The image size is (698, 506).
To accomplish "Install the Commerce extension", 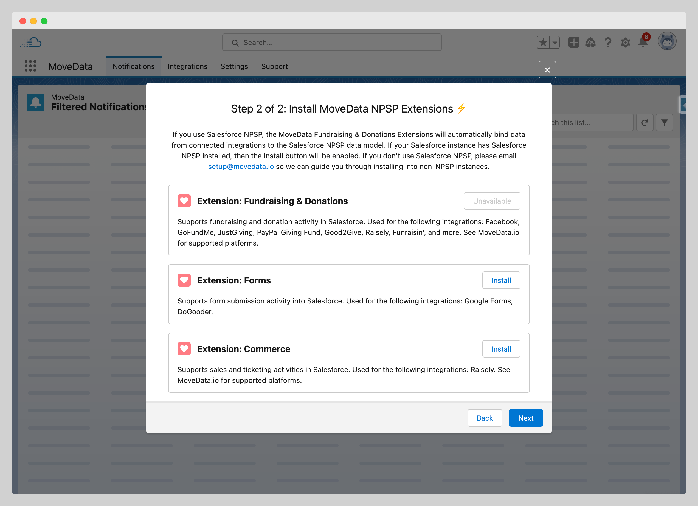I will coord(501,349).
